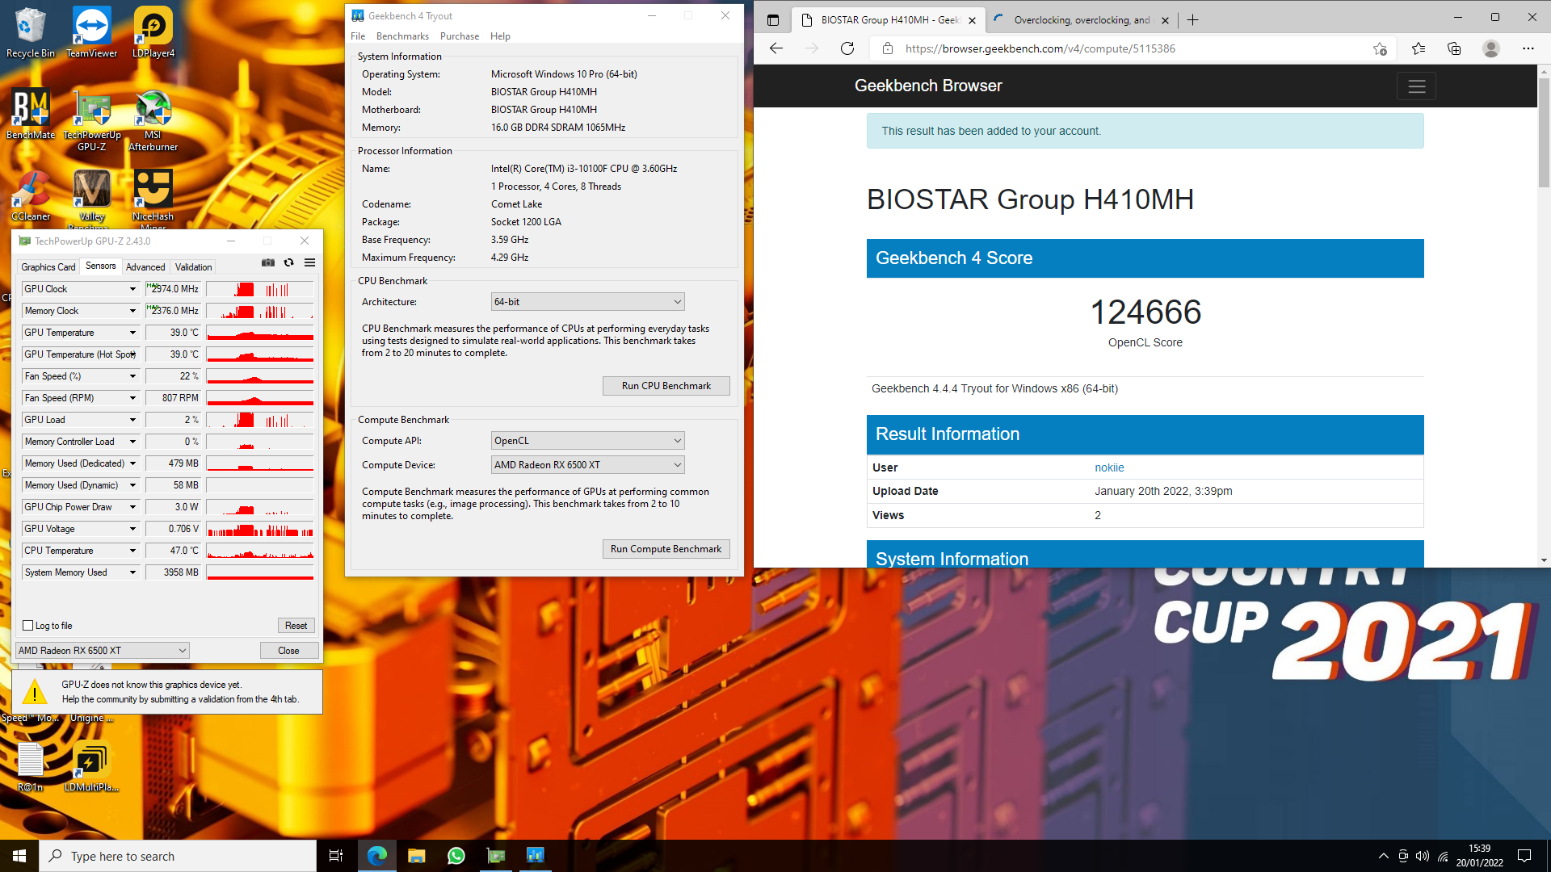Expand the GPU Temperature sensor dropdown
The width and height of the screenshot is (1551, 872).
(x=133, y=333)
